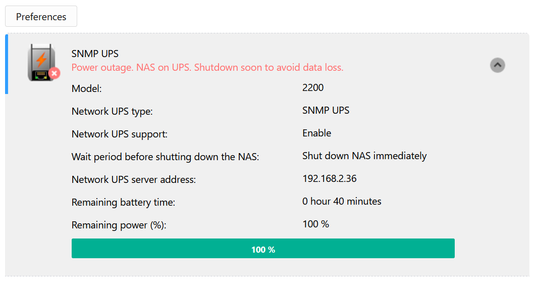Click the SNMP UPS device icon
The height and width of the screenshot is (286, 537).
tap(42, 63)
